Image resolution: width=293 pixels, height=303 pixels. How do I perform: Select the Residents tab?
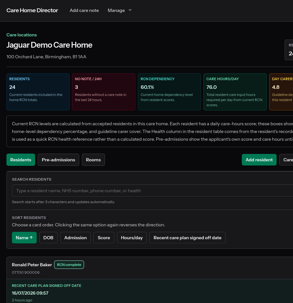tap(21, 160)
